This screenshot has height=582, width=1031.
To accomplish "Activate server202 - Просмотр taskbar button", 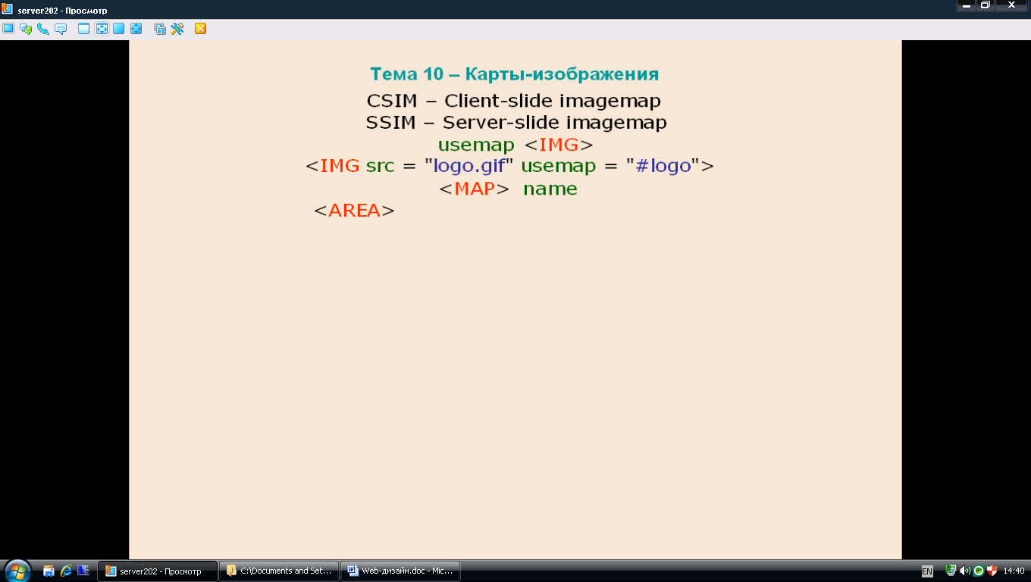I will click(x=158, y=571).
